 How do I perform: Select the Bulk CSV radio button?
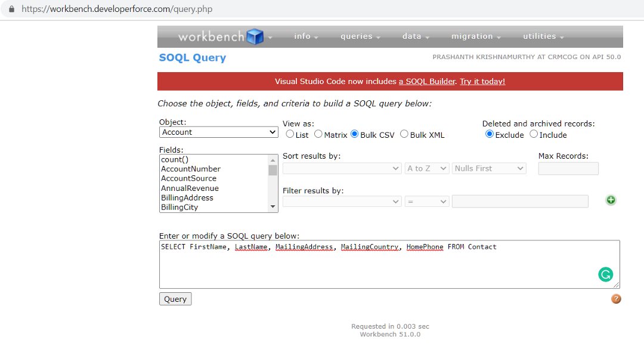point(354,134)
